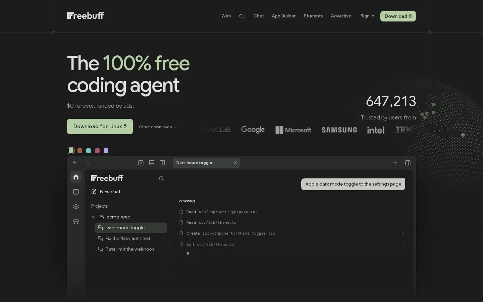The width and height of the screenshot is (483, 302).
Task: Click the header Download button
Action: 398,16
